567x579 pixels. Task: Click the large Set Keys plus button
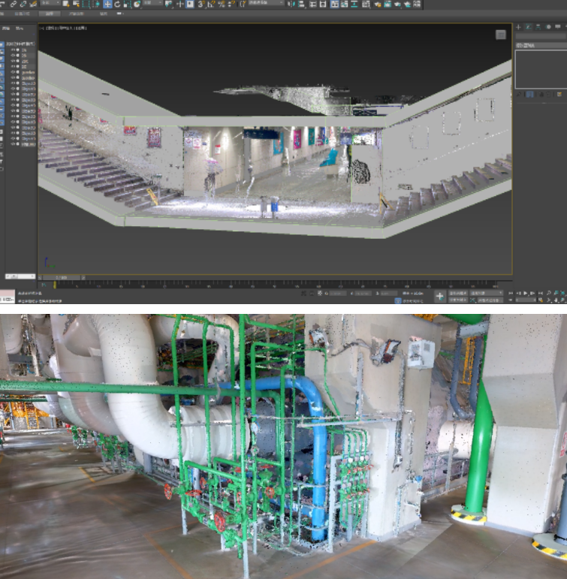pos(439,296)
